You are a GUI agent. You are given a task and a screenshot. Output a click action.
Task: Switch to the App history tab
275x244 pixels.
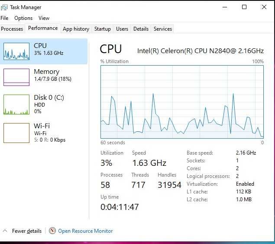[76, 29]
